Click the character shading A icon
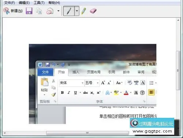Viewport: 183px width, 138px height. pyautogui.click(x=136, y=93)
